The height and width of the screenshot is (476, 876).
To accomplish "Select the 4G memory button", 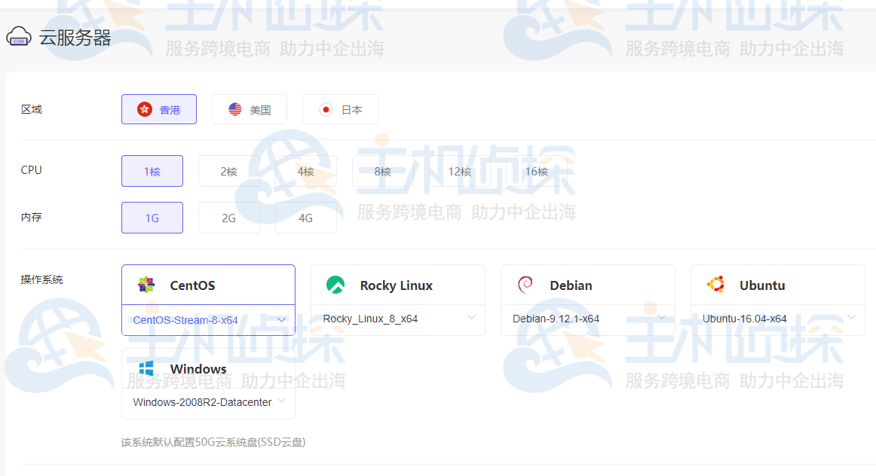I will [x=305, y=218].
